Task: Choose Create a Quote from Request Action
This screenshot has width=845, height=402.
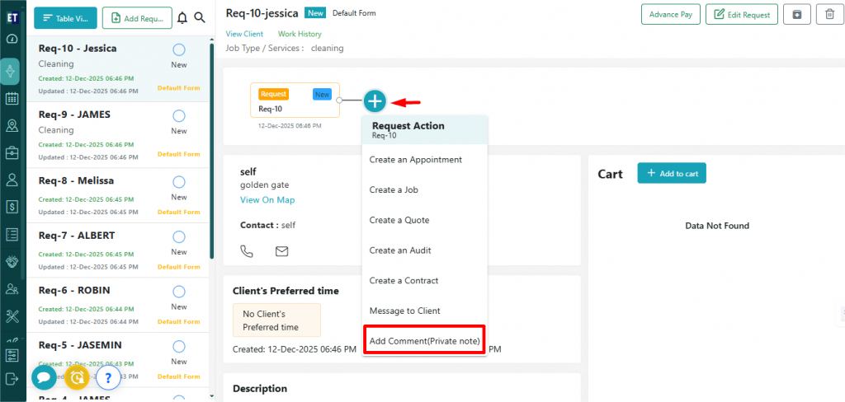Action: (399, 220)
